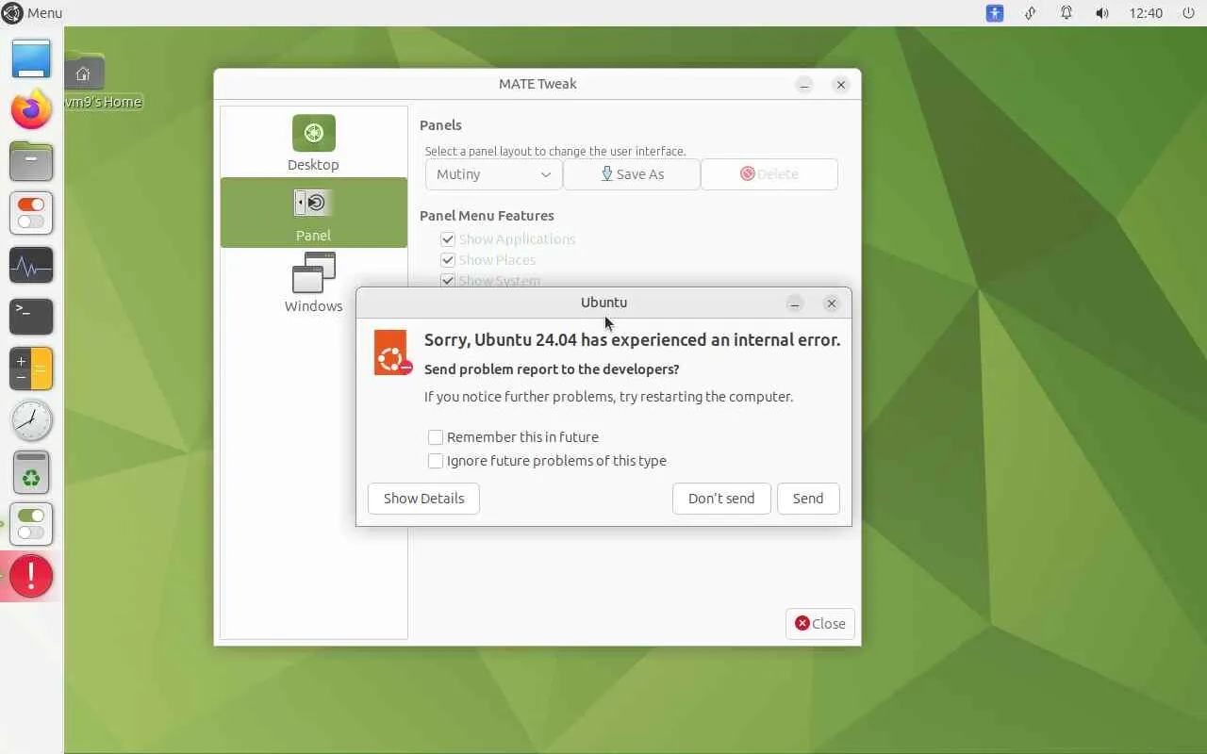Expand the Mutiny panel layout dropdown
This screenshot has width=1207, height=754.
493,174
